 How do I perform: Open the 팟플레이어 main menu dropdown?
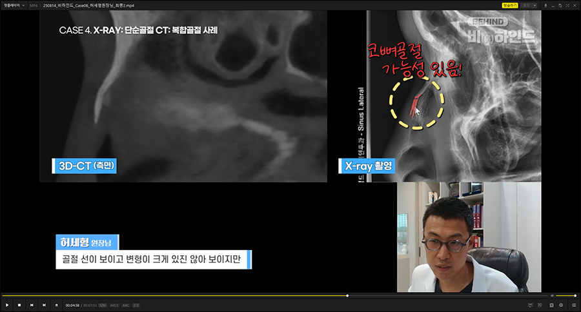pos(14,5)
